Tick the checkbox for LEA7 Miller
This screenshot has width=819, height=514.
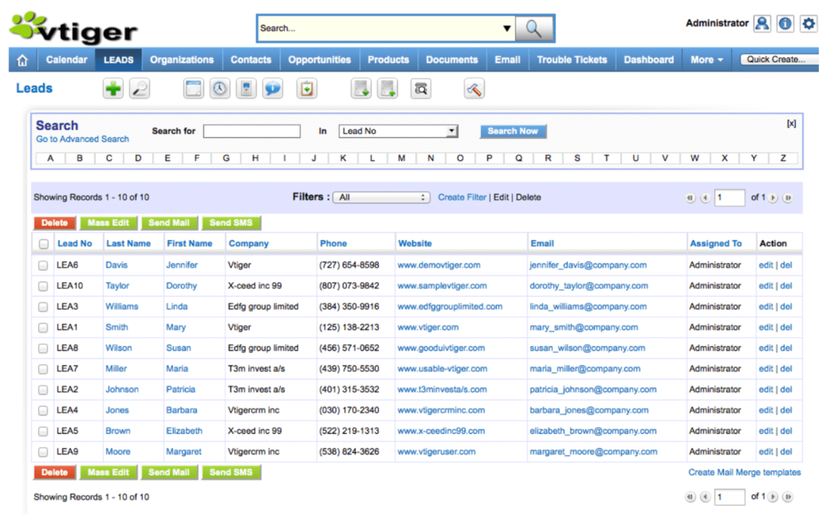pyautogui.click(x=43, y=369)
